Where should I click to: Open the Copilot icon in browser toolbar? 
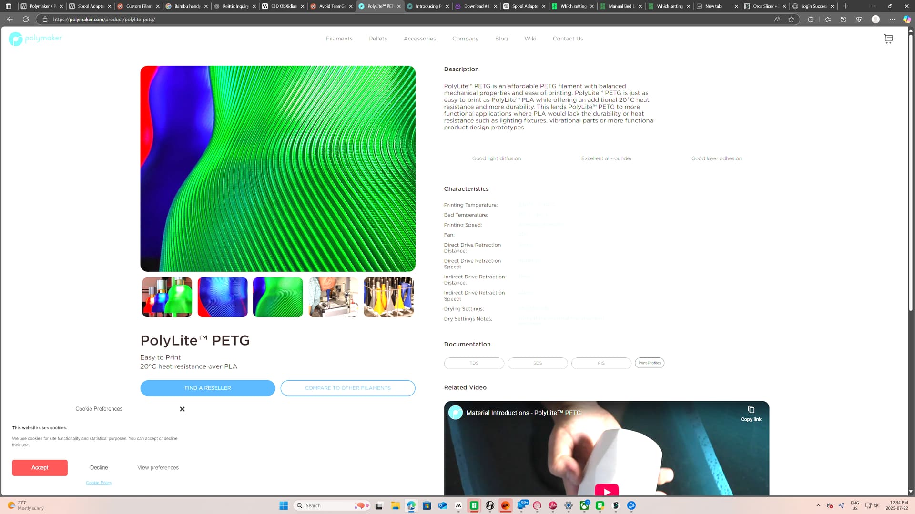(907, 20)
